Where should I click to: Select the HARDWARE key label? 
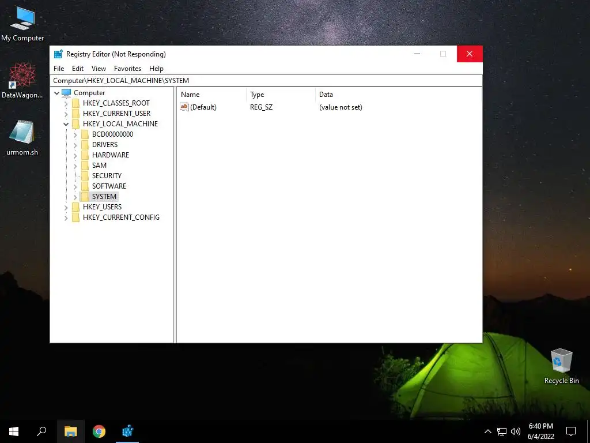[111, 155]
